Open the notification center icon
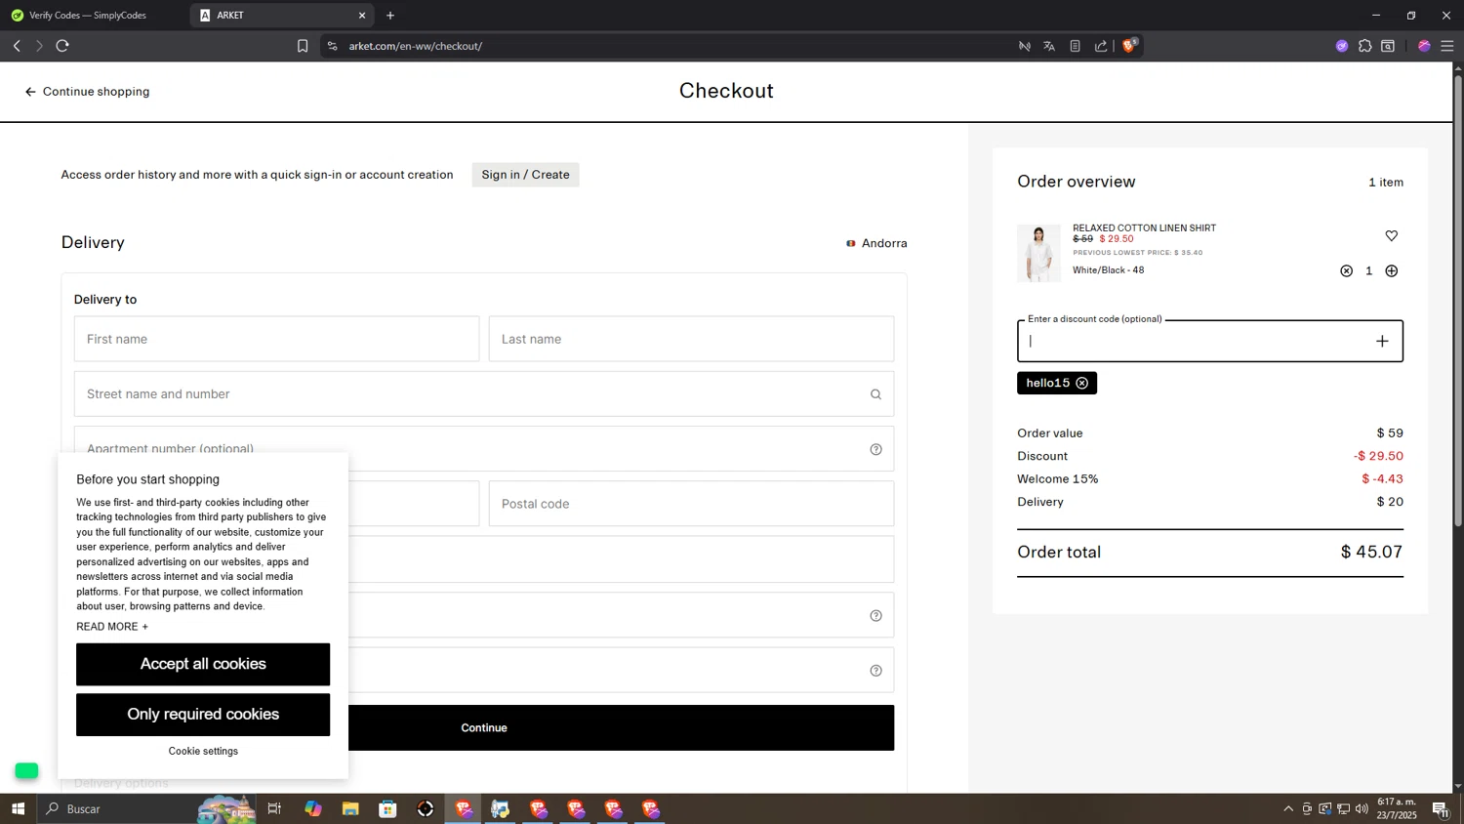This screenshot has width=1464, height=824. click(1441, 808)
